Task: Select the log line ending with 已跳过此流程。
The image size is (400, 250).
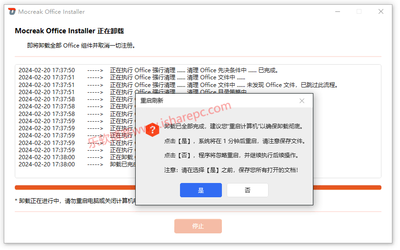Action: pos(178,85)
